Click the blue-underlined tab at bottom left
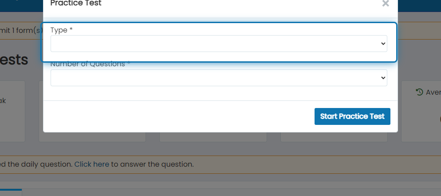 [11, 192]
